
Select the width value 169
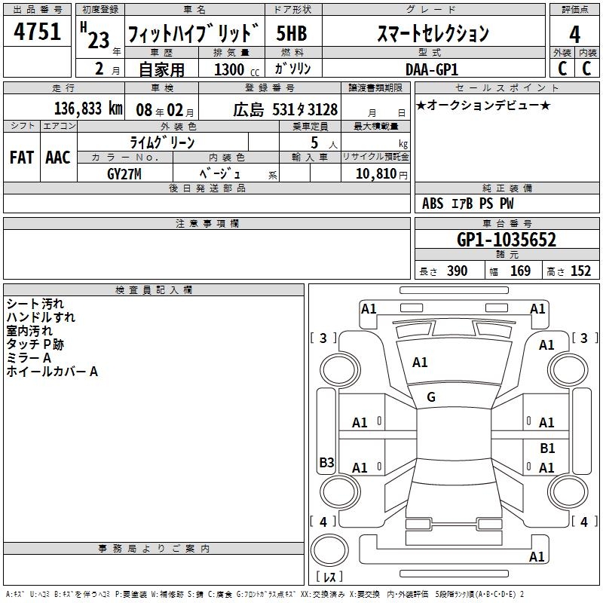(x=520, y=271)
